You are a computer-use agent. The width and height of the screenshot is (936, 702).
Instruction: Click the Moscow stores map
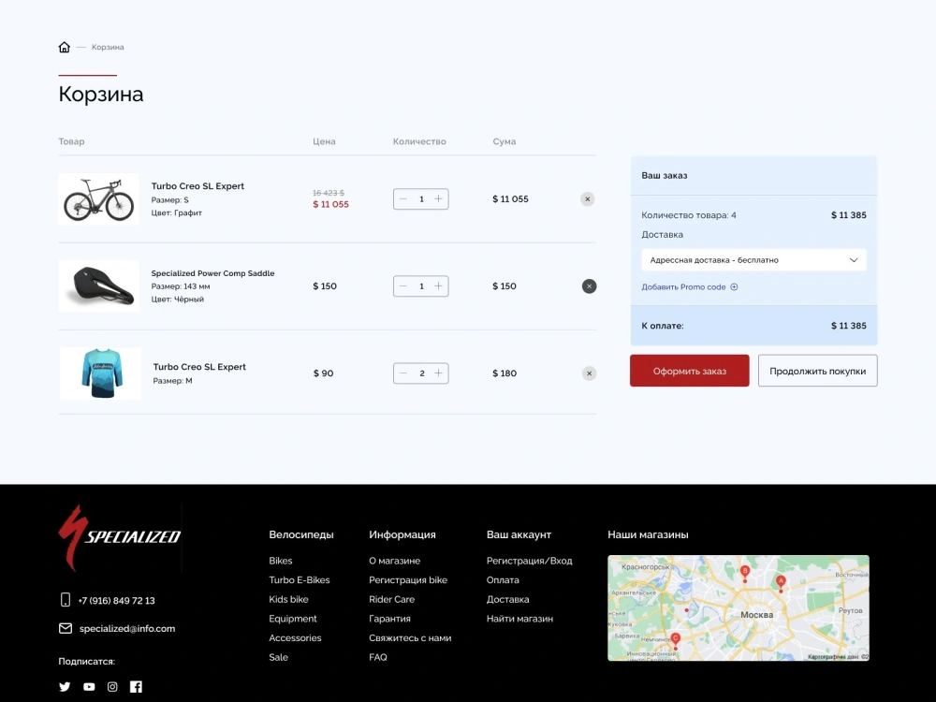(739, 607)
